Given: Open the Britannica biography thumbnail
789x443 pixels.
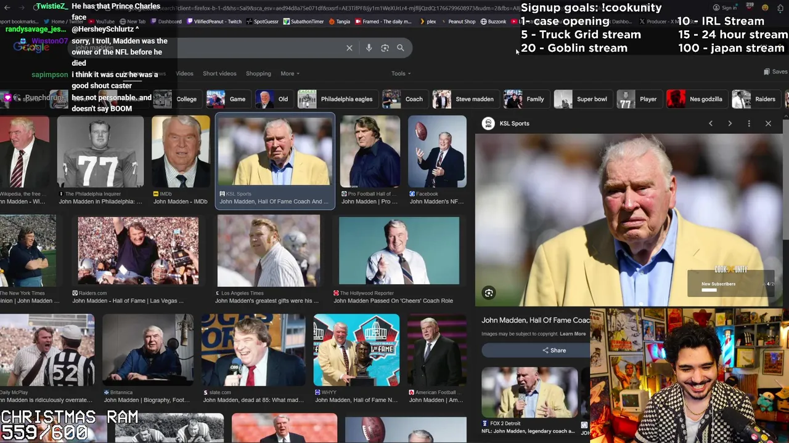Looking at the screenshot, I should (x=148, y=349).
